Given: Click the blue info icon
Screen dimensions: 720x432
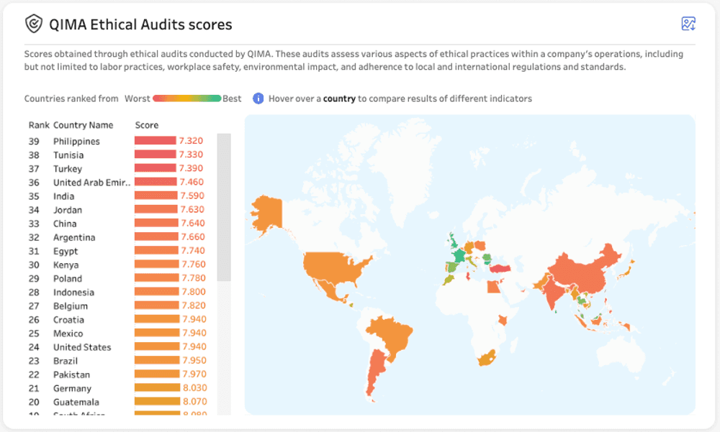Looking at the screenshot, I should coord(258,98).
